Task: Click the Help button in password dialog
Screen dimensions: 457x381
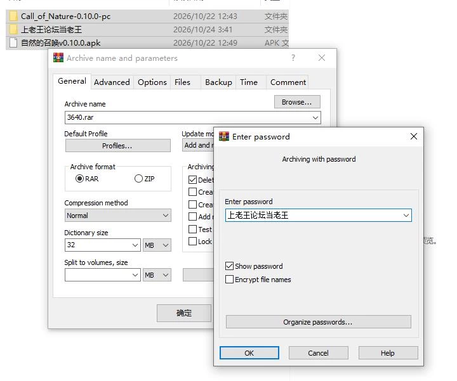Action: (x=388, y=353)
